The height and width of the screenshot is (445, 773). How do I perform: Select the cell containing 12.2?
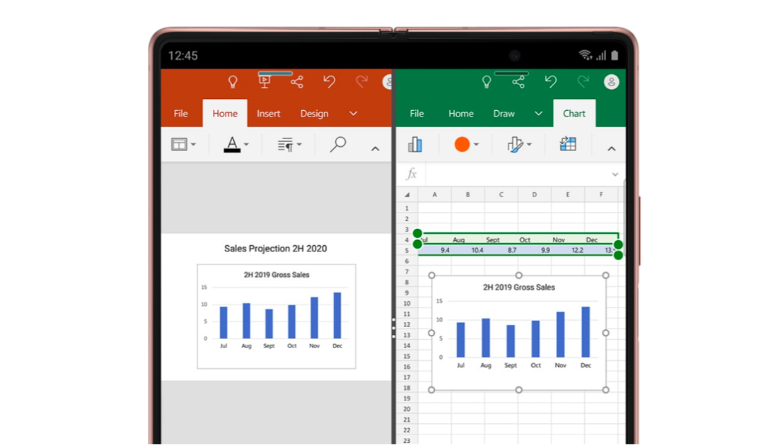pos(567,250)
